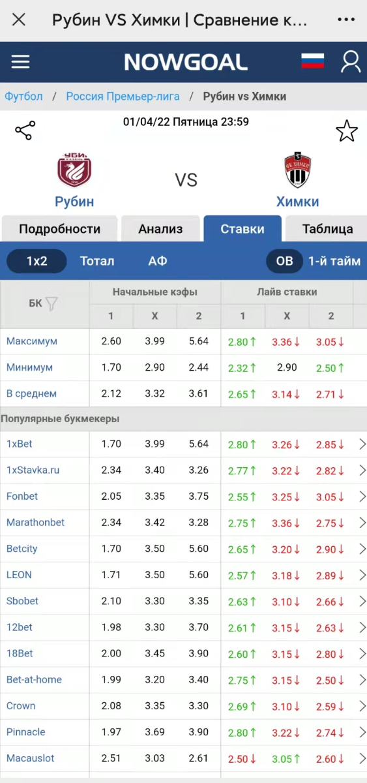Click the Khimki team logo
Image resolution: width=367 pixels, height=783 pixels.
point(298,170)
